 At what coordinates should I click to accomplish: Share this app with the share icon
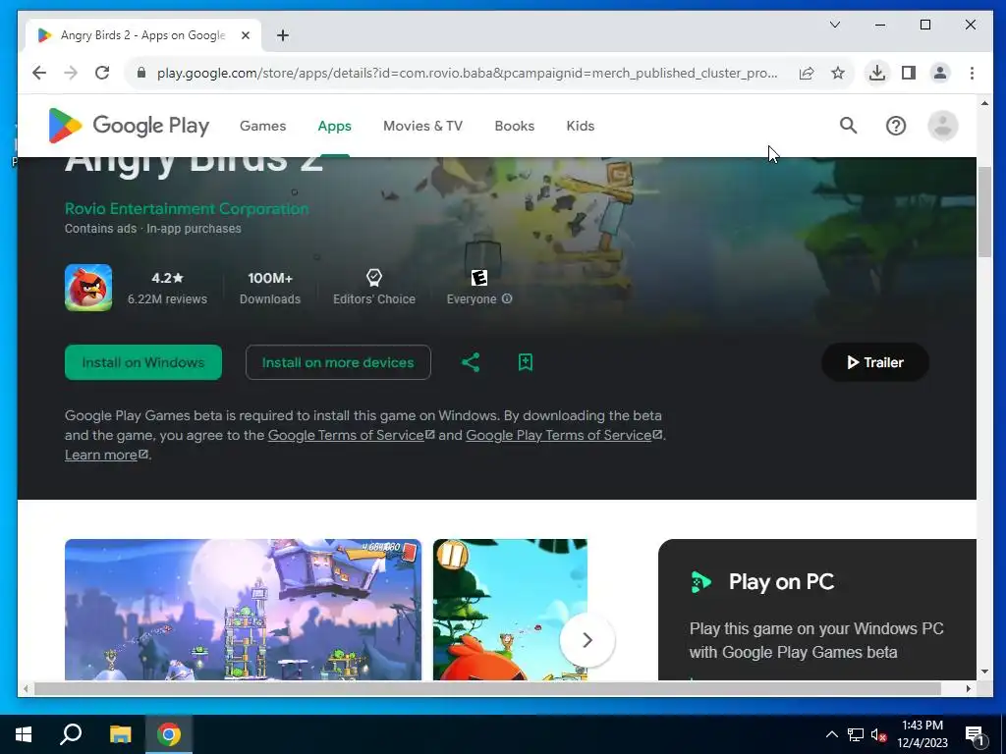click(x=471, y=362)
